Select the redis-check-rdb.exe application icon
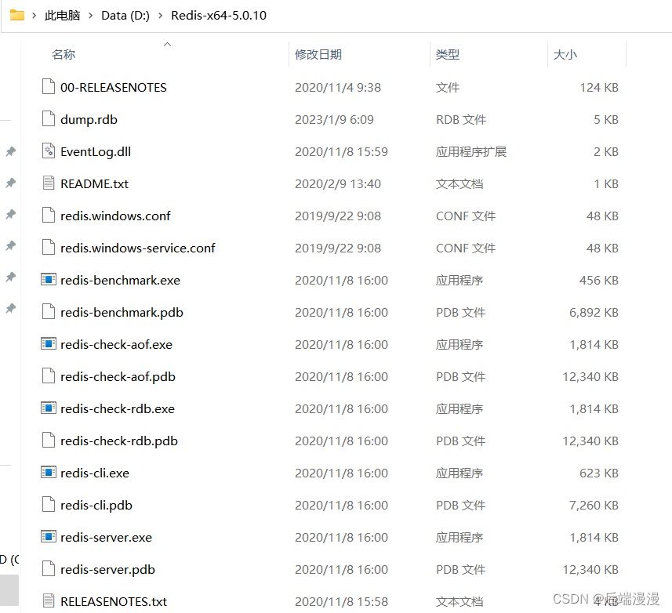672x613 pixels. (49, 408)
